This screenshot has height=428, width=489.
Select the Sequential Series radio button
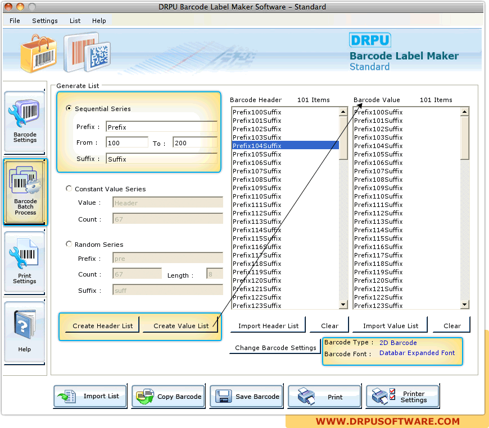click(69, 108)
